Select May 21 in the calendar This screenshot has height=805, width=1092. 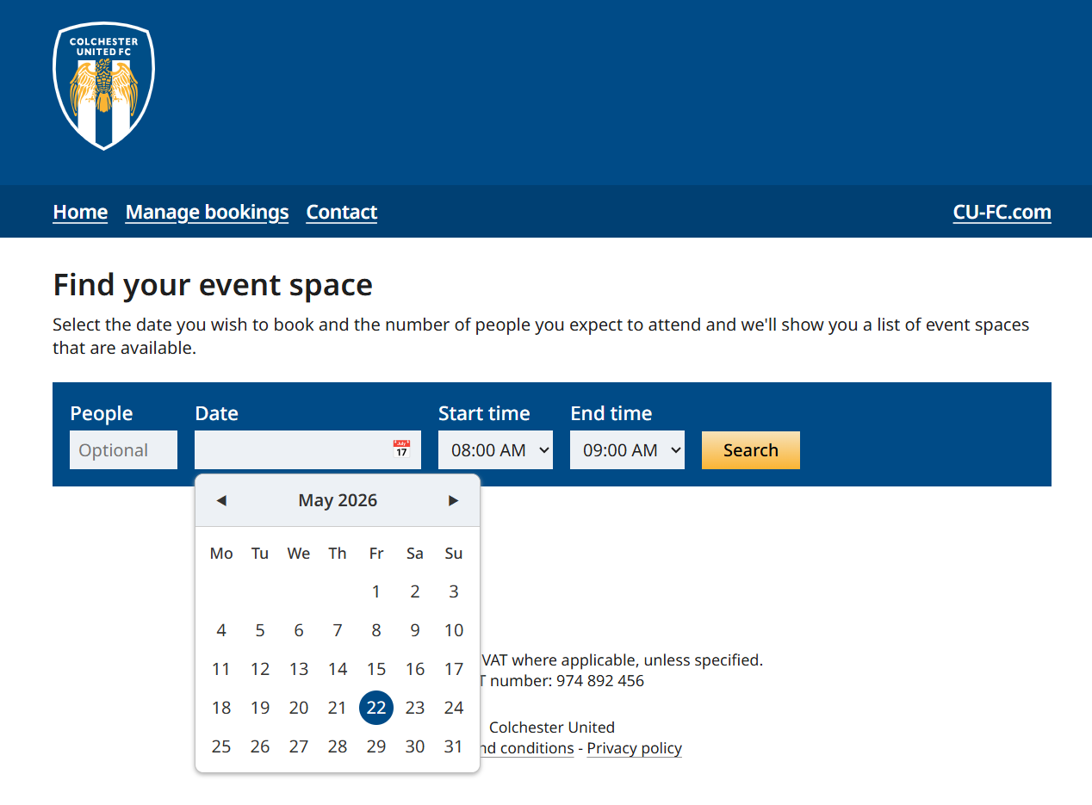tap(338, 708)
